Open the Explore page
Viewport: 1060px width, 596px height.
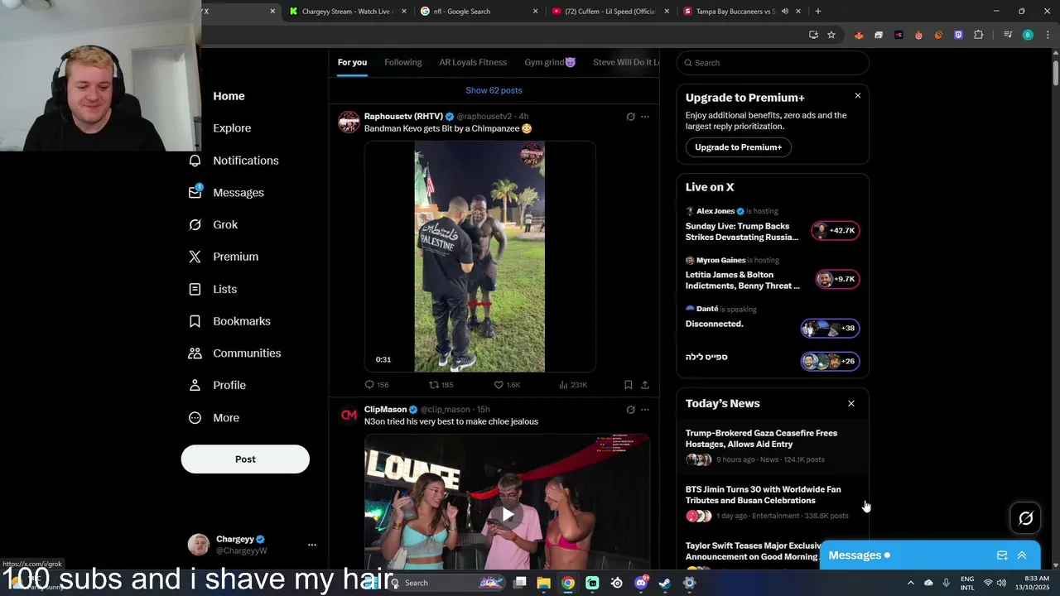pos(232,128)
